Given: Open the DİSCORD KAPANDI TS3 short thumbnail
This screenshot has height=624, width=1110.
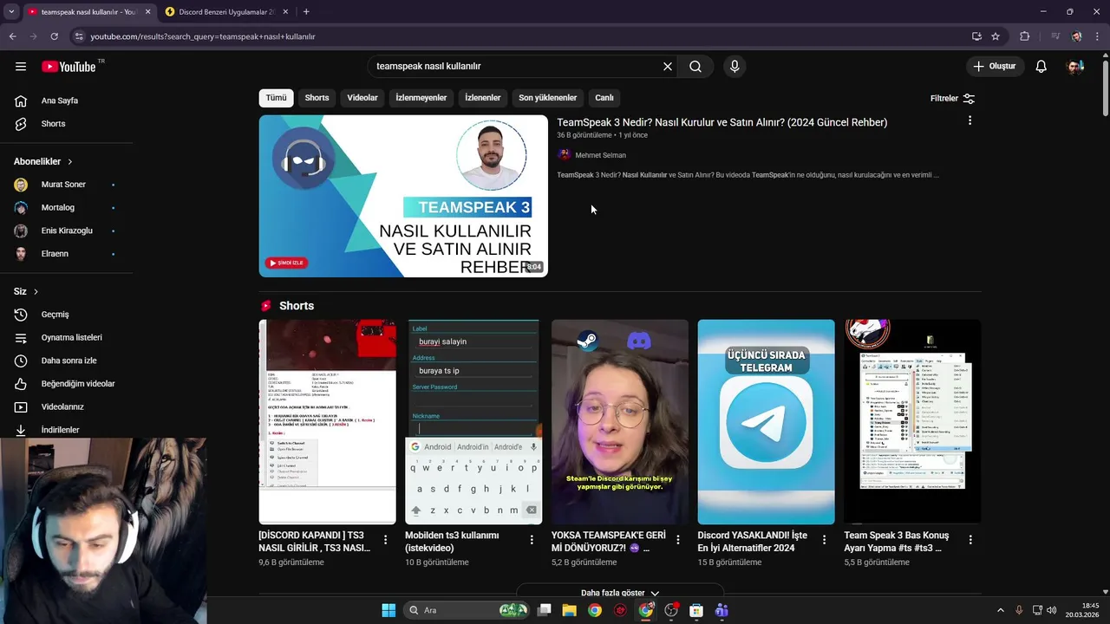Looking at the screenshot, I should [327, 422].
